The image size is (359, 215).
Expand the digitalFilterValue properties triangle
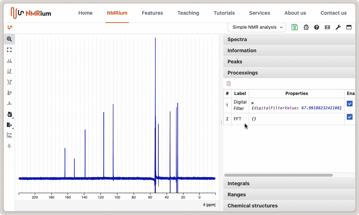253,103
